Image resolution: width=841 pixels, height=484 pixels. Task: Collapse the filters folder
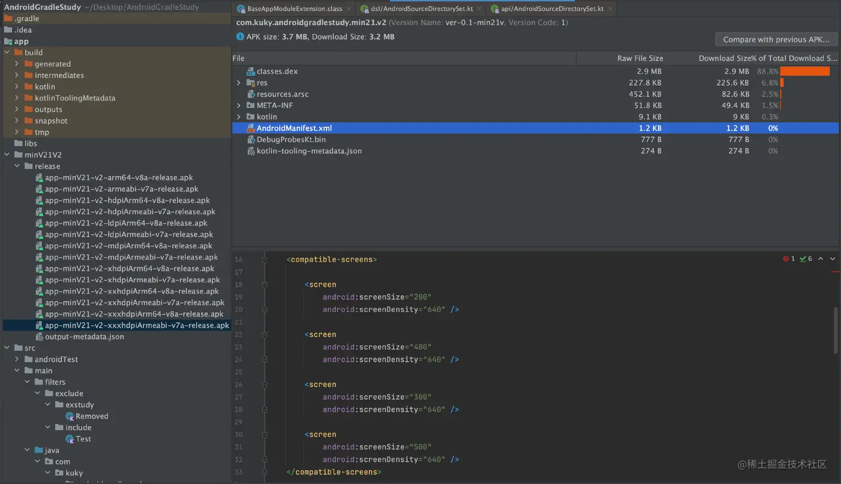(x=27, y=382)
